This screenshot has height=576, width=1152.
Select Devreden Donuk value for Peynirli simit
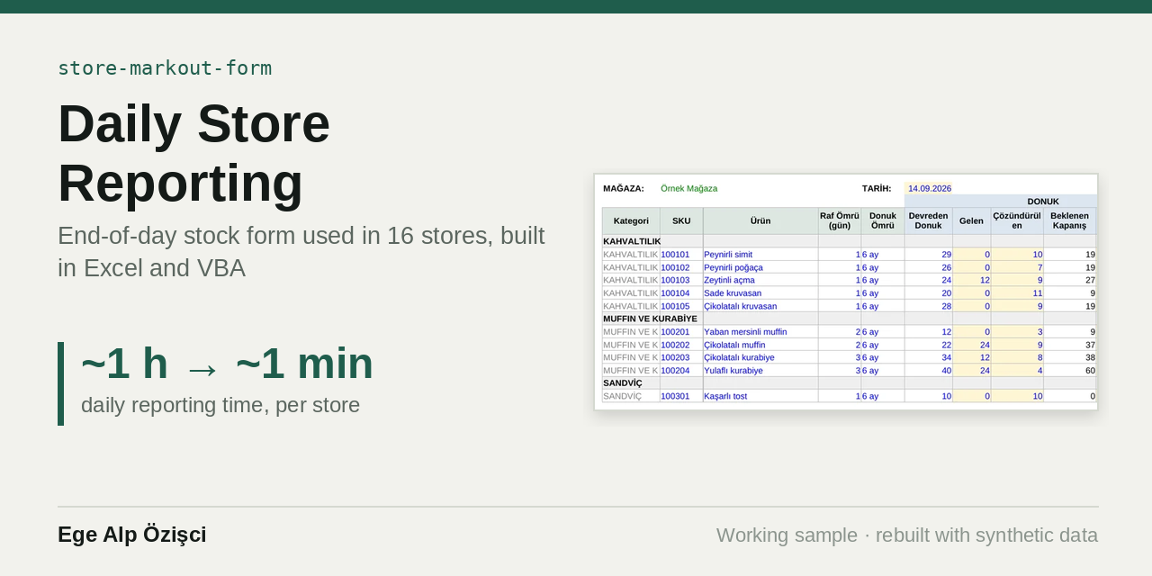[929, 255]
